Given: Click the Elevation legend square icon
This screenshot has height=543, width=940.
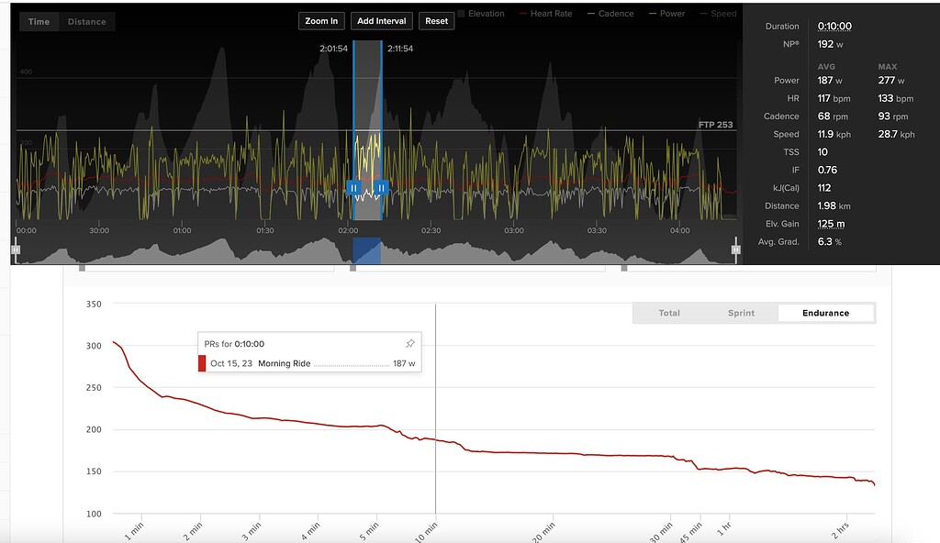Looking at the screenshot, I should tap(462, 13).
